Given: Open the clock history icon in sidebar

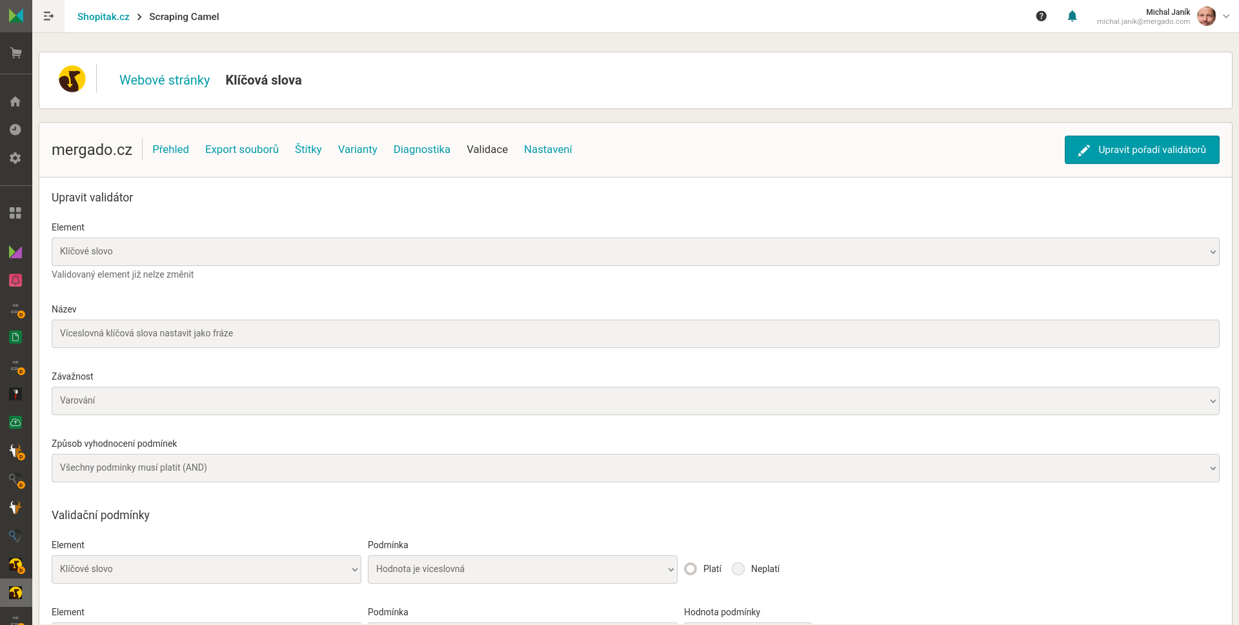Looking at the screenshot, I should [x=15, y=130].
